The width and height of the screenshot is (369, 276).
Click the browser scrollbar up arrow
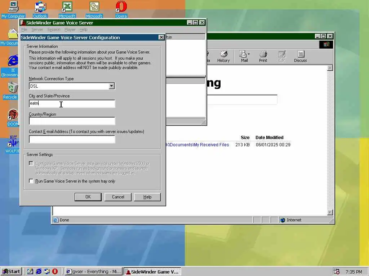(330, 68)
